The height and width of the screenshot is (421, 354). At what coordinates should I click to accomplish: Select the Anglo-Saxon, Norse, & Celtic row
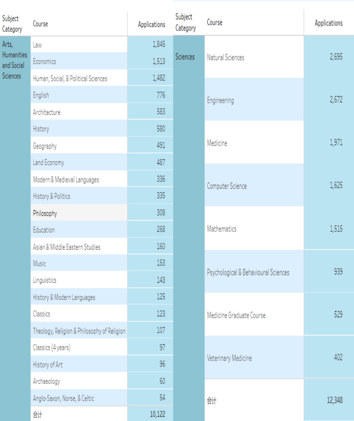63,398
